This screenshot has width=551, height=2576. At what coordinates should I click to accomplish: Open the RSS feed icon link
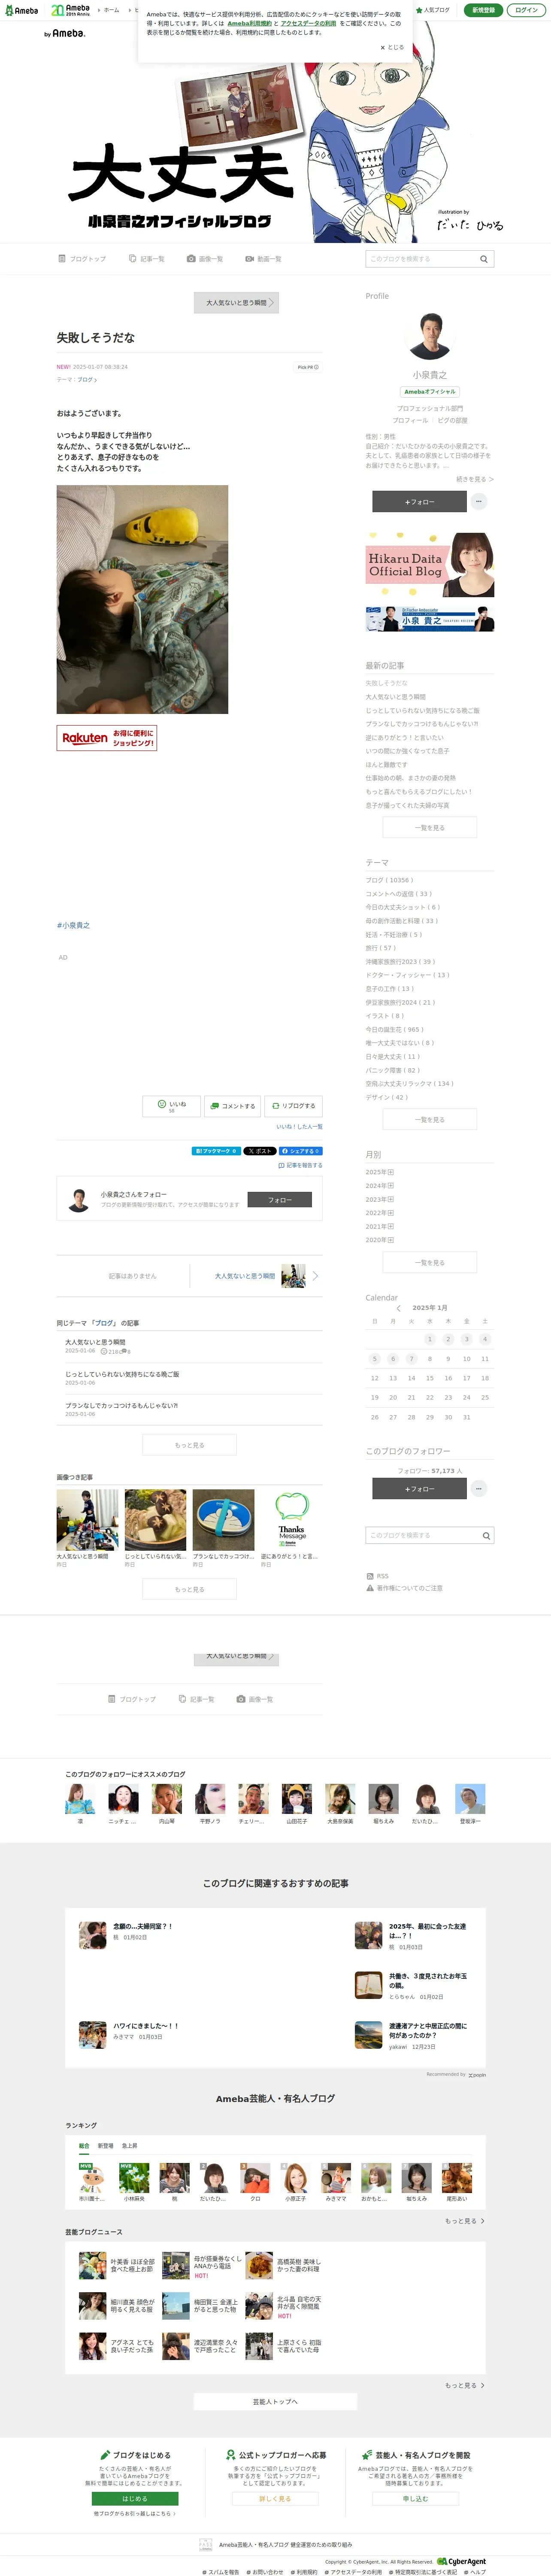378,1576
